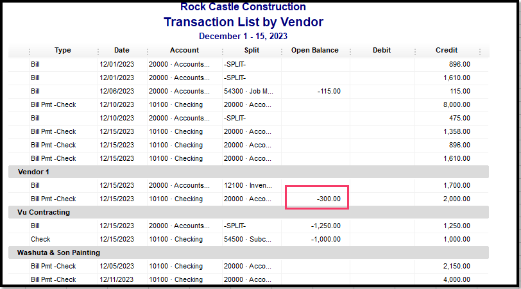Click the 54500 · Subc... split cell
521x289 pixels.
click(x=247, y=239)
